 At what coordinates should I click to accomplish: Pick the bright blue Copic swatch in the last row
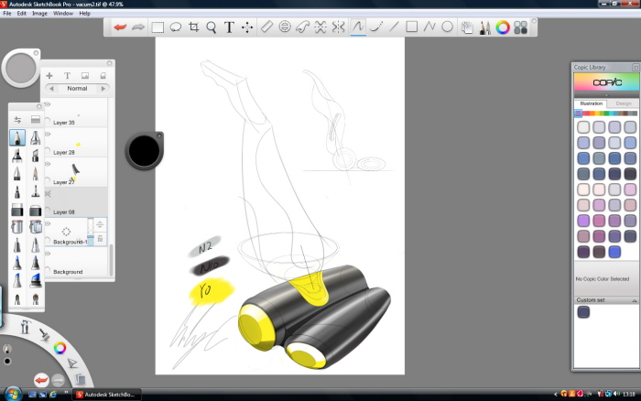614,252
